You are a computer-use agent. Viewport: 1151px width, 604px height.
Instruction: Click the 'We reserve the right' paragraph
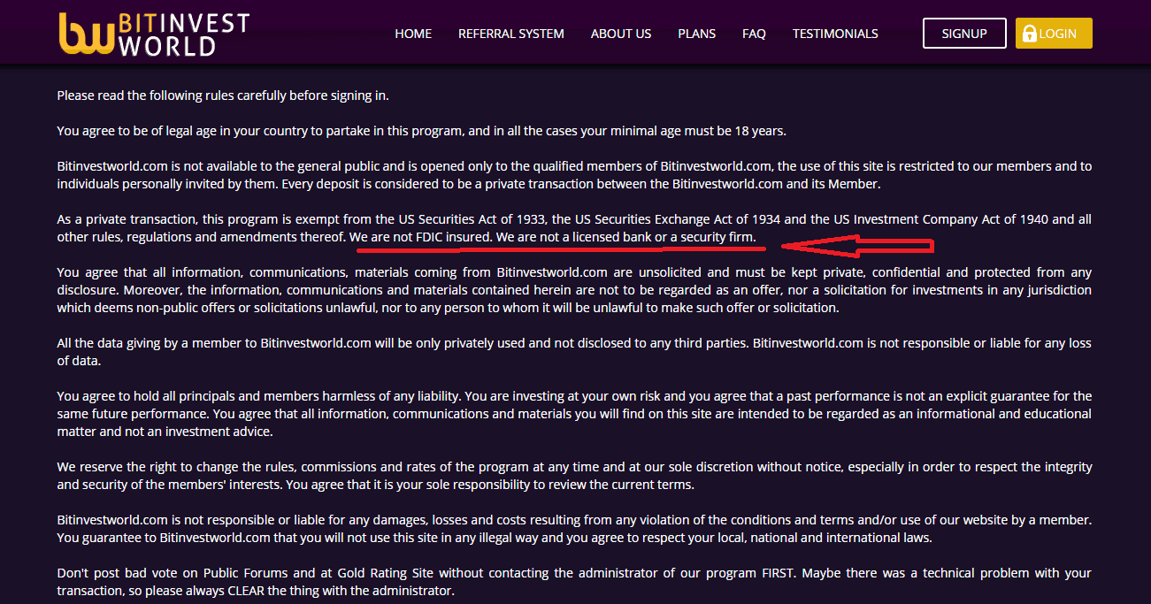coord(574,476)
